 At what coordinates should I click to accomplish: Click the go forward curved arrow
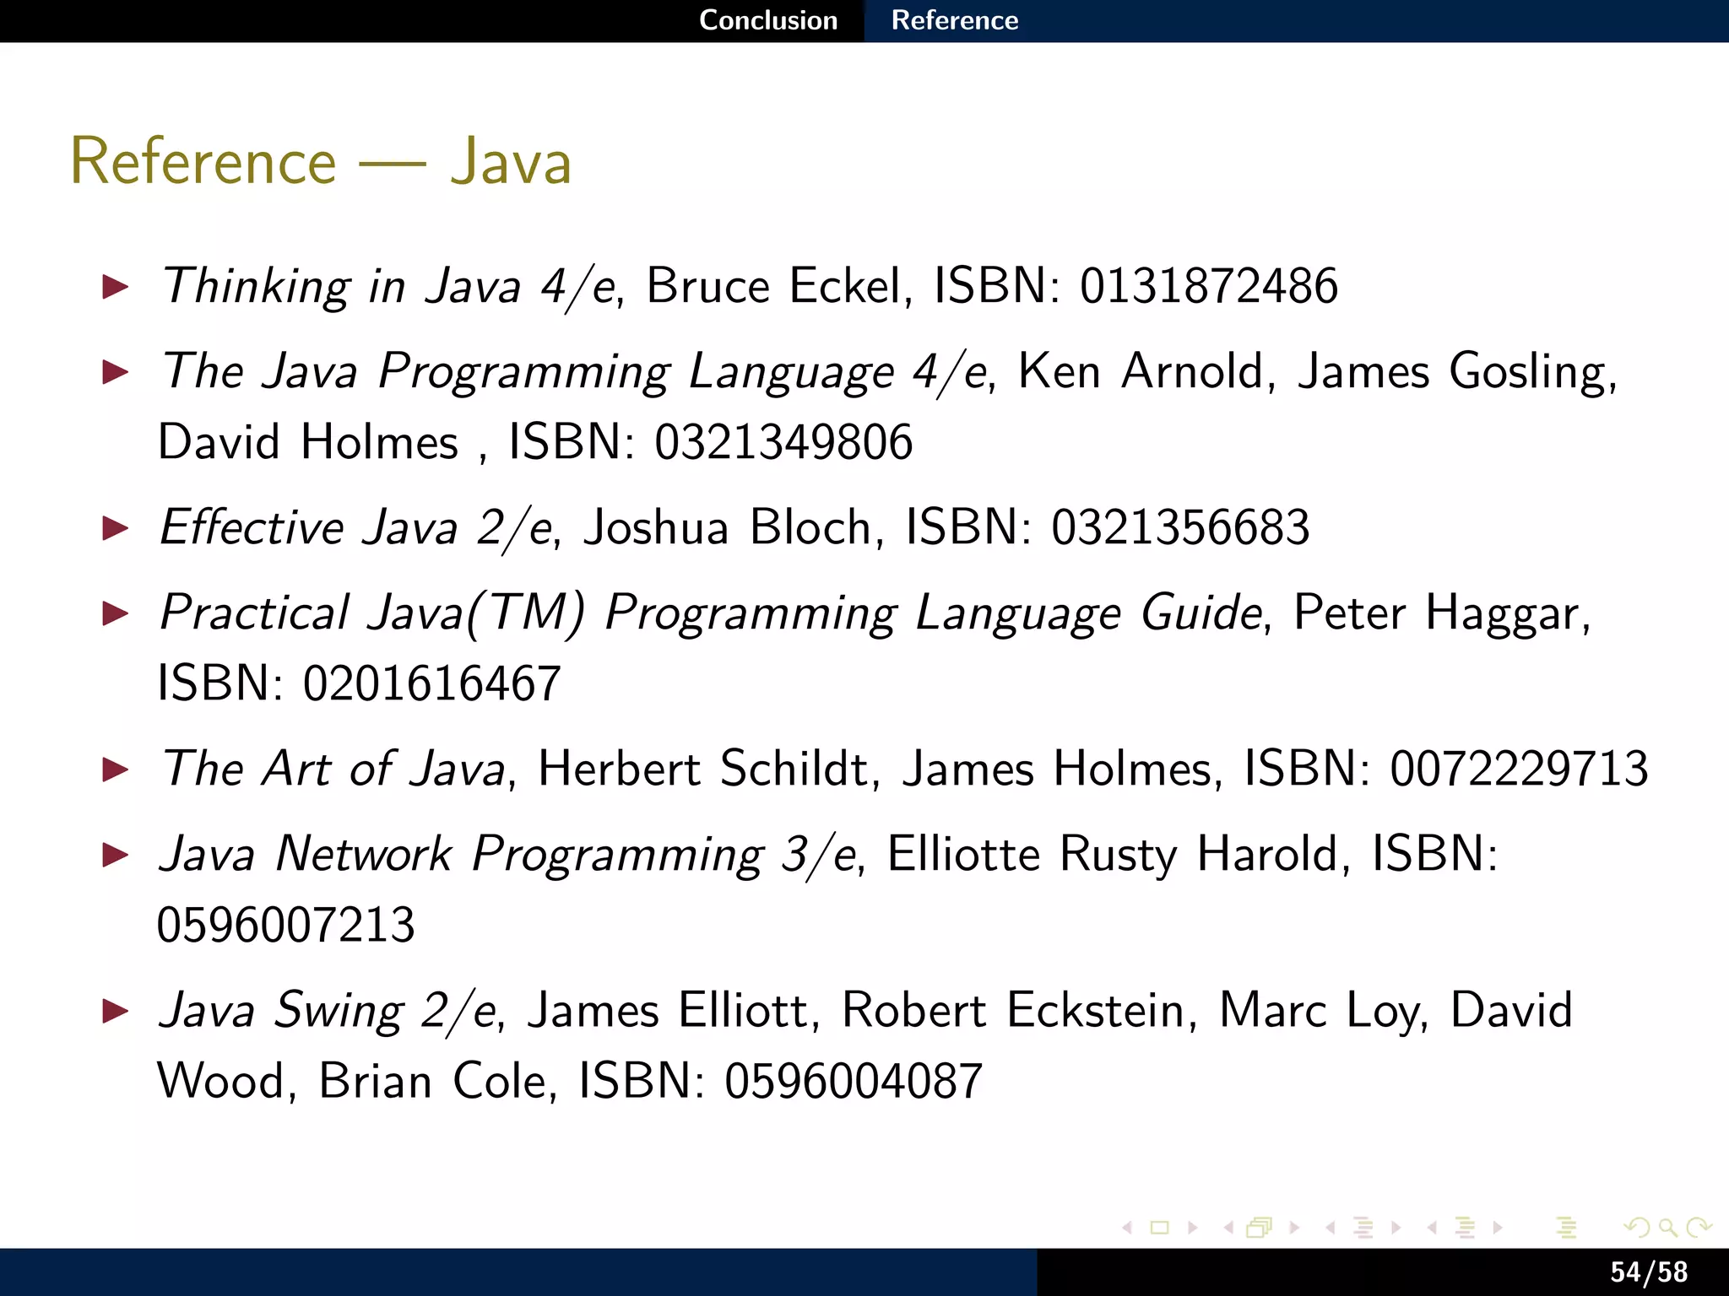[x=1699, y=1228]
